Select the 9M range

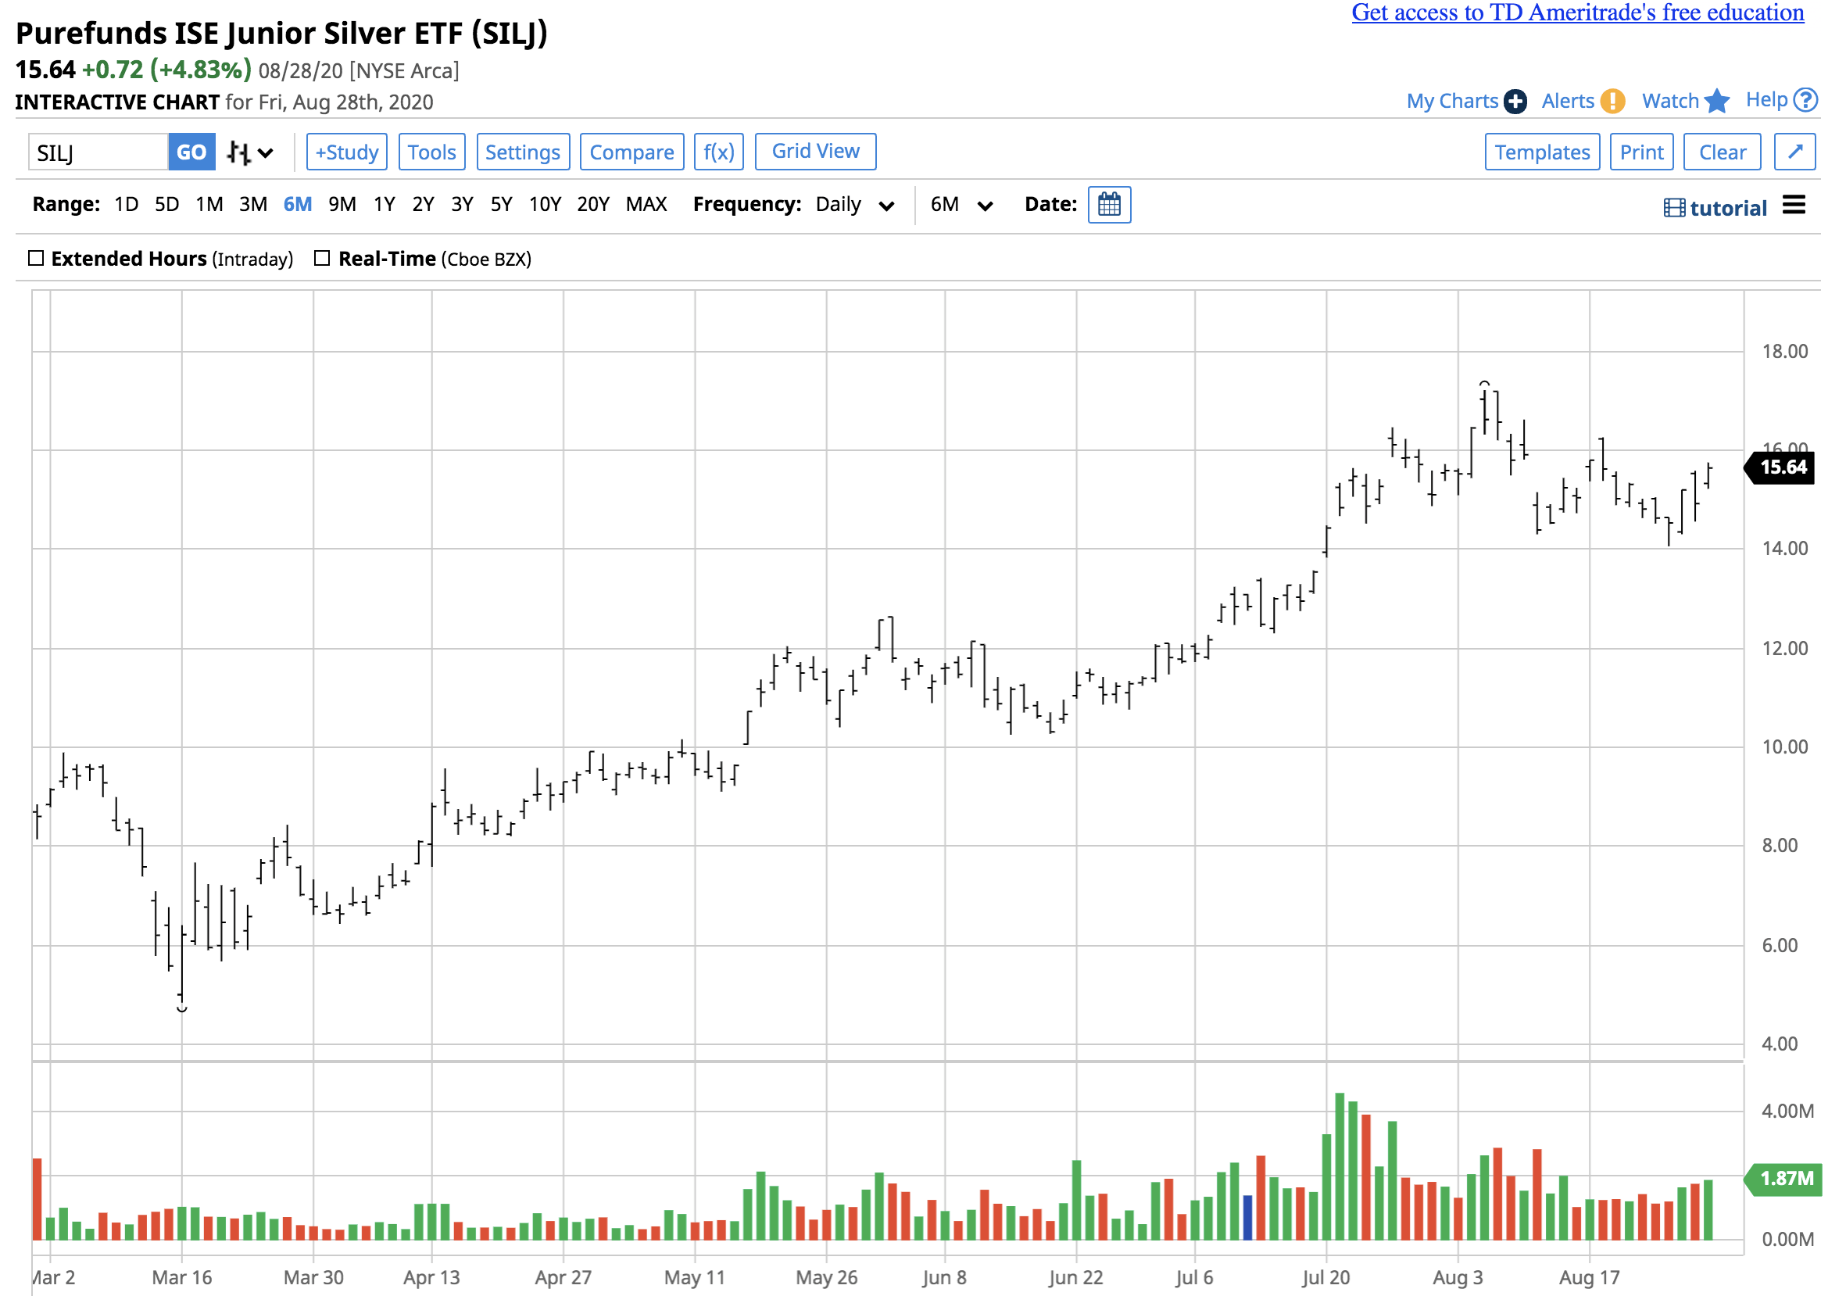[x=342, y=204]
